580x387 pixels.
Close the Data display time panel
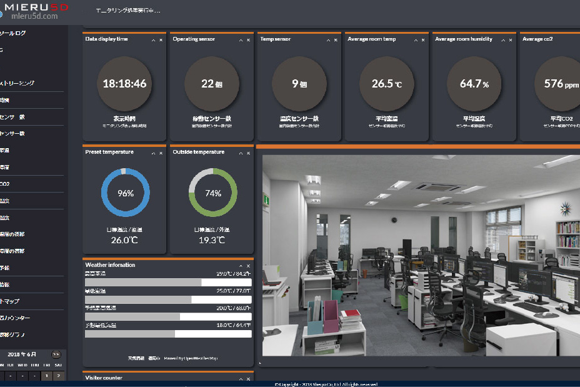[x=161, y=39]
